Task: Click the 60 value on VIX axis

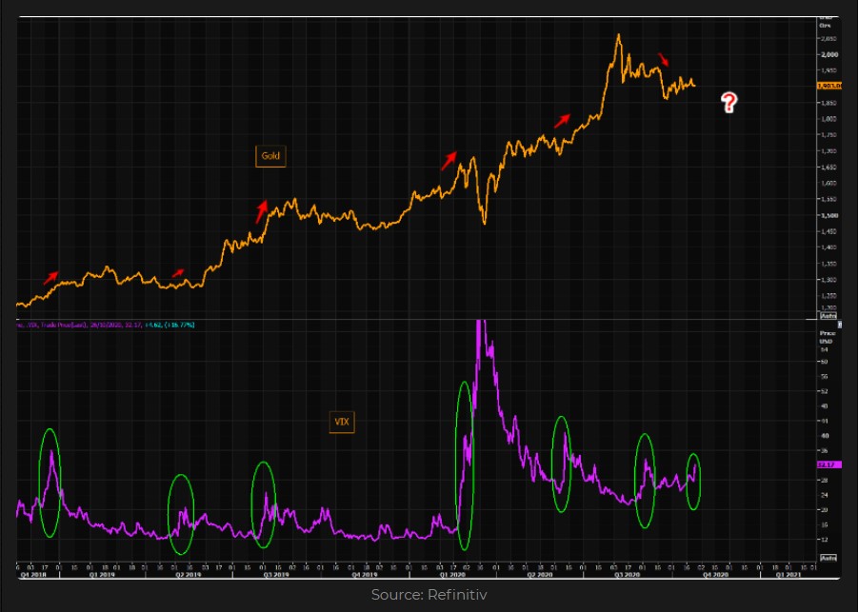Action: (x=824, y=362)
